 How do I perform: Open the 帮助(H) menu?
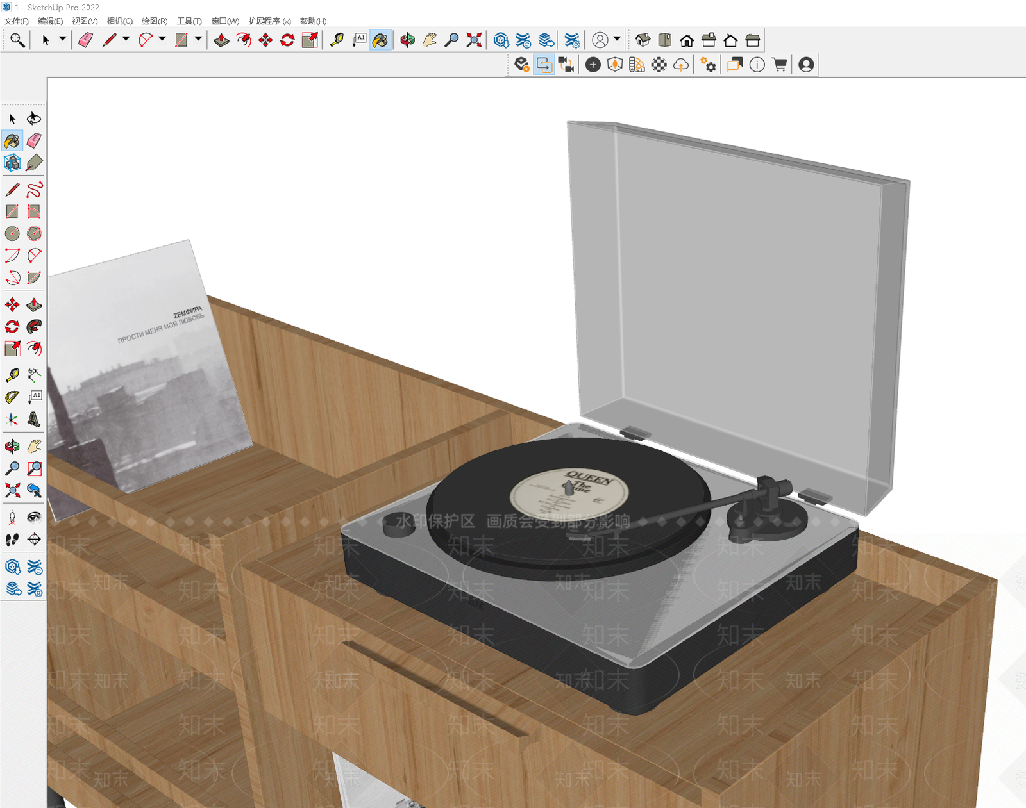coord(314,21)
